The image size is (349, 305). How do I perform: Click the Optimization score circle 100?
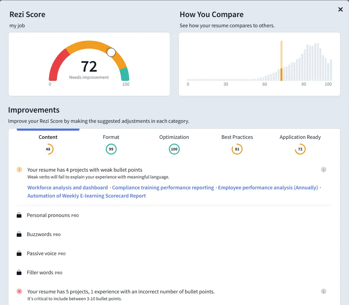pos(174,149)
